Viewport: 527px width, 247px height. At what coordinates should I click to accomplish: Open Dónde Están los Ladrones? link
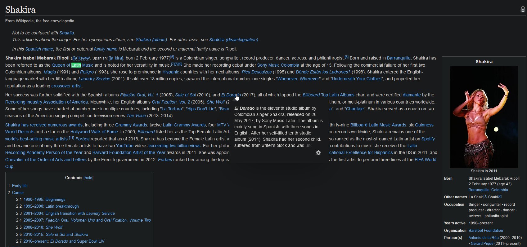323,72
